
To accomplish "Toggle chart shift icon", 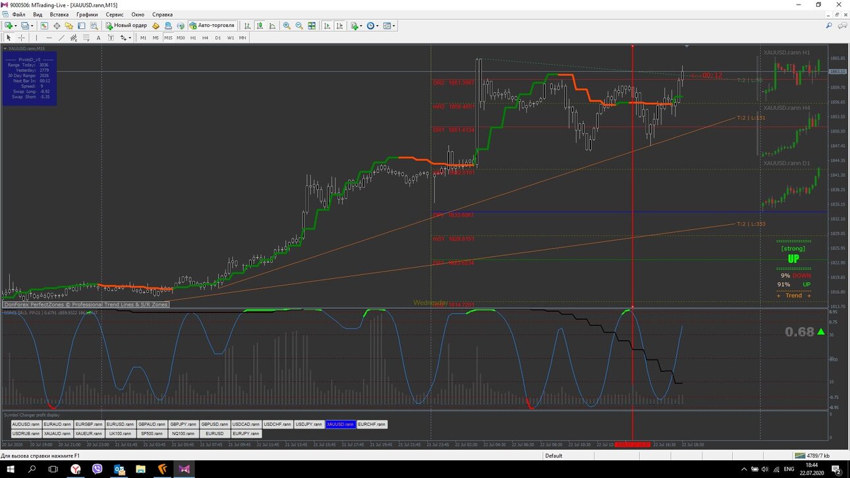I will [340, 26].
